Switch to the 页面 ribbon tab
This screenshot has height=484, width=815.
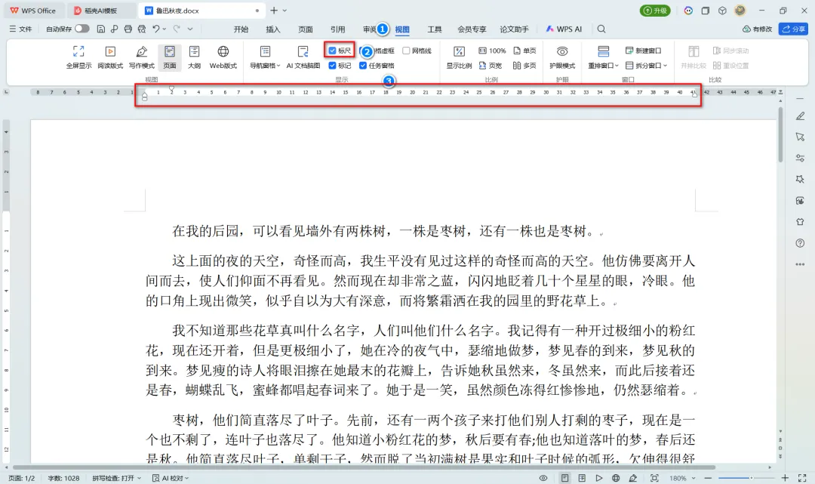coord(306,29)
